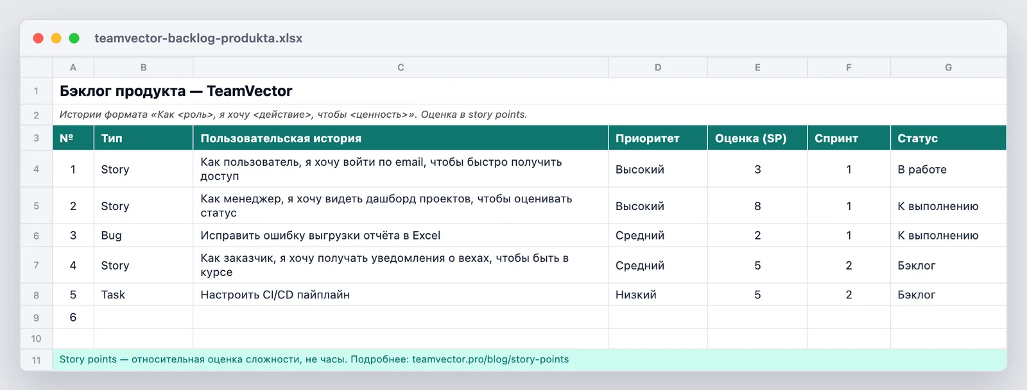This screenshot has width=1027, height=390.
Task: Select row 2 header
Action: click(36, 115)
